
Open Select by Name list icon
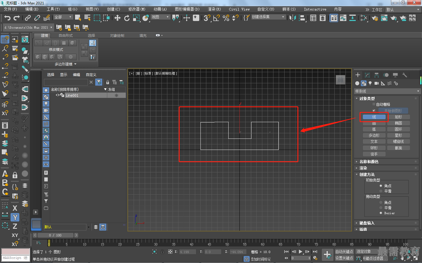point(87,18)
